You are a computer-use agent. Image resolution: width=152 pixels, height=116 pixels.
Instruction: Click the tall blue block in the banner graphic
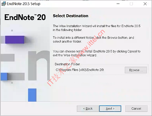point(32,95)
